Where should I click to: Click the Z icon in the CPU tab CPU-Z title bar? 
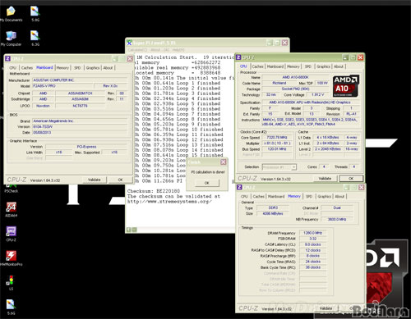pos(238,57)
